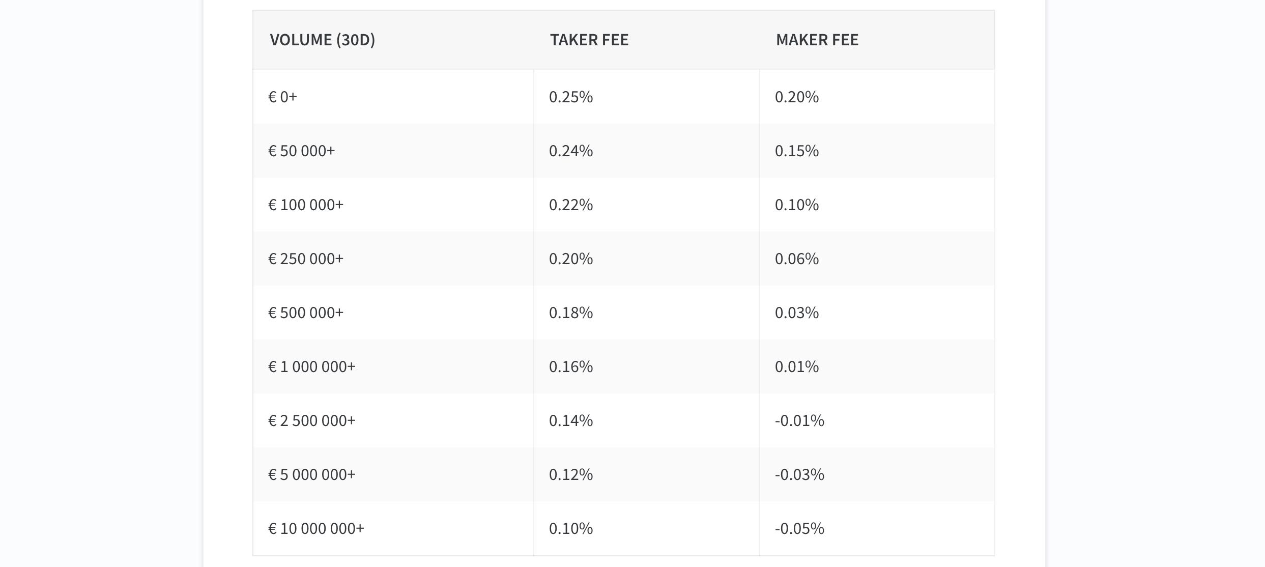Click the 0.24% taker fee value
Image resolution: width=1265 pixels, height=567 pixels.
click(571, 151)
